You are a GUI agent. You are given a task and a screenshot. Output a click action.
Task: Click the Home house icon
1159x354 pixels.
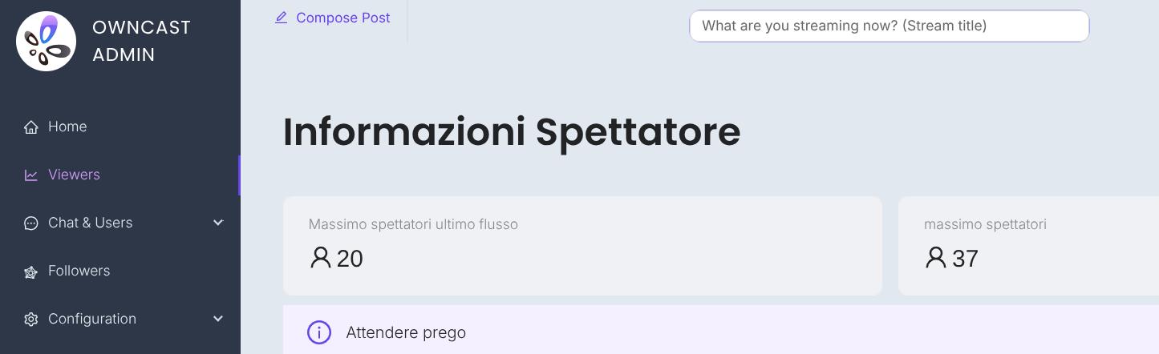coord(31,127)
